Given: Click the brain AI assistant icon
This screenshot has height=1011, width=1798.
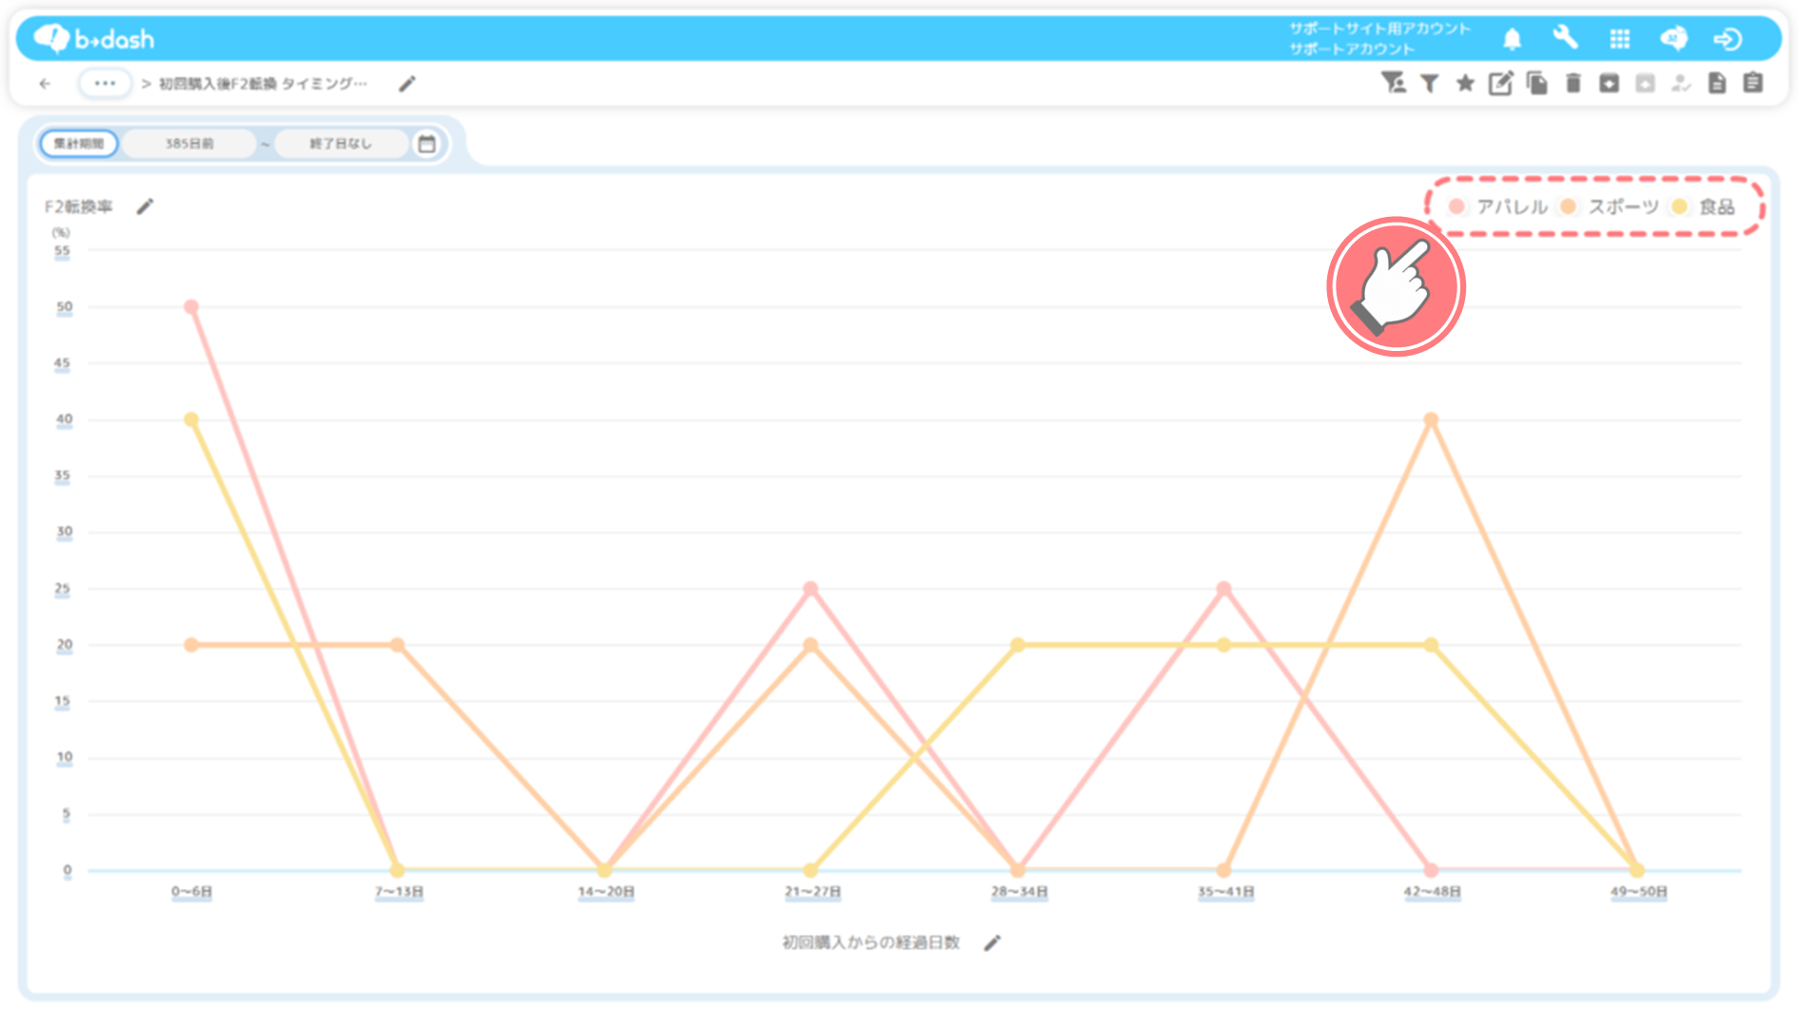Looking at the screenshot, I should point(1673,38).
